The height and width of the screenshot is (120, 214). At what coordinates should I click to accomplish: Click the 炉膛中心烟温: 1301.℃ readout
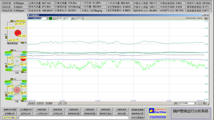(x=145, y=7)
